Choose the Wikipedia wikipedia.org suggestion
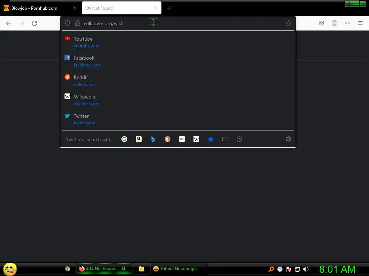Image resolution: width=369 pixels, height=276 pixels. click(178, 100)
